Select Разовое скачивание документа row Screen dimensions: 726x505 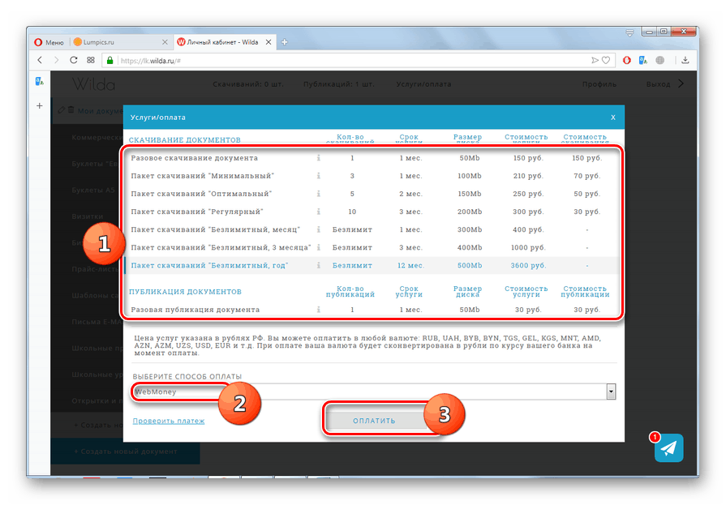click(x=372, y=158)
